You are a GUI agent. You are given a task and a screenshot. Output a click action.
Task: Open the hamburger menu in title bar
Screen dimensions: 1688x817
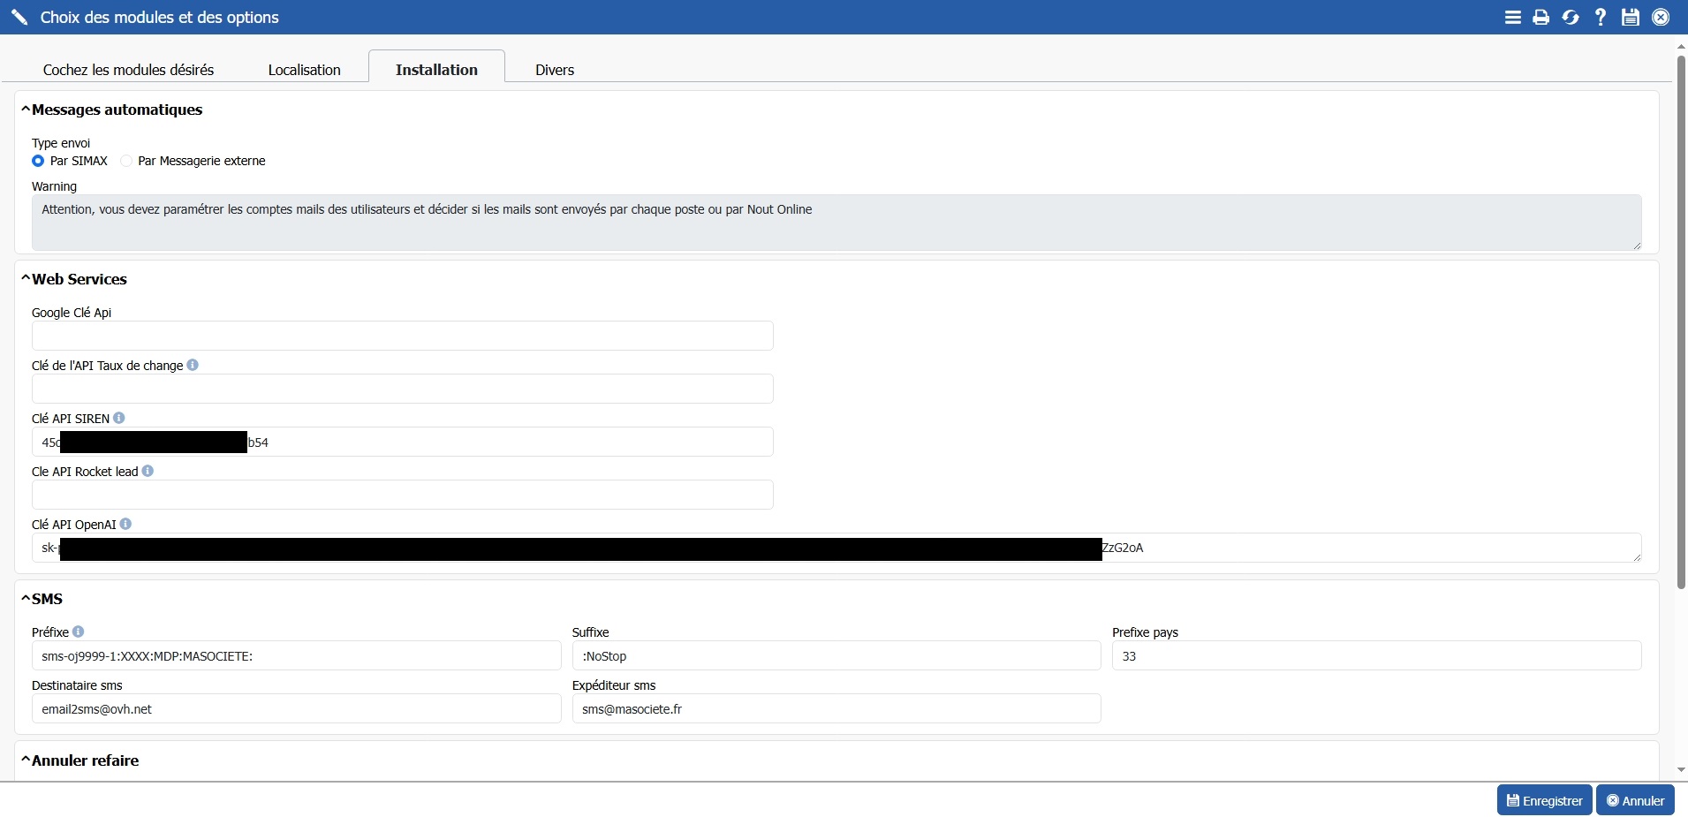(x=1513, y=18)
